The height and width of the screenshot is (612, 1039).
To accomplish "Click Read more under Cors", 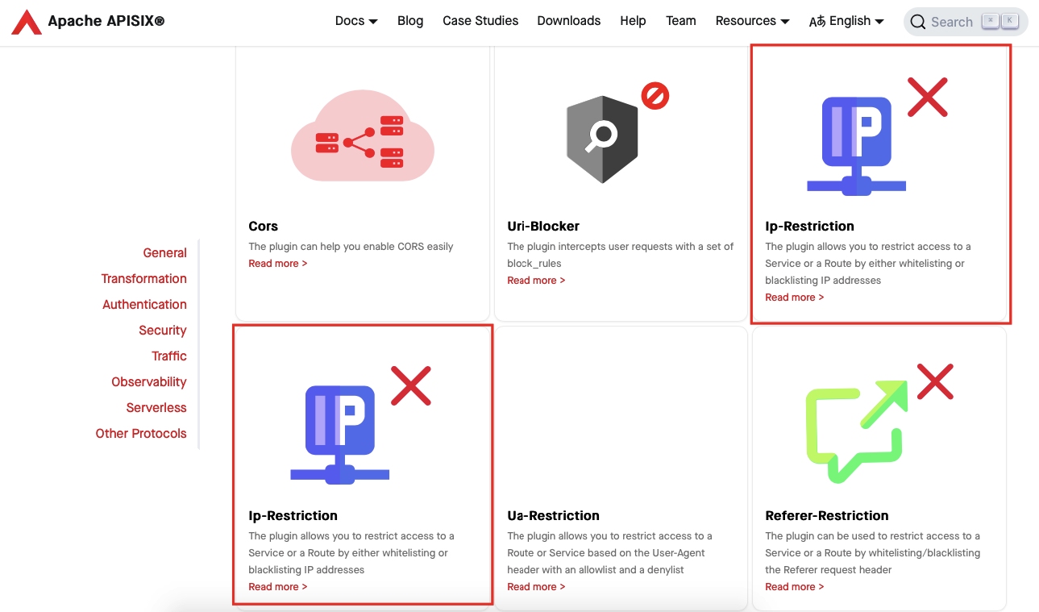I will point(277,264).
